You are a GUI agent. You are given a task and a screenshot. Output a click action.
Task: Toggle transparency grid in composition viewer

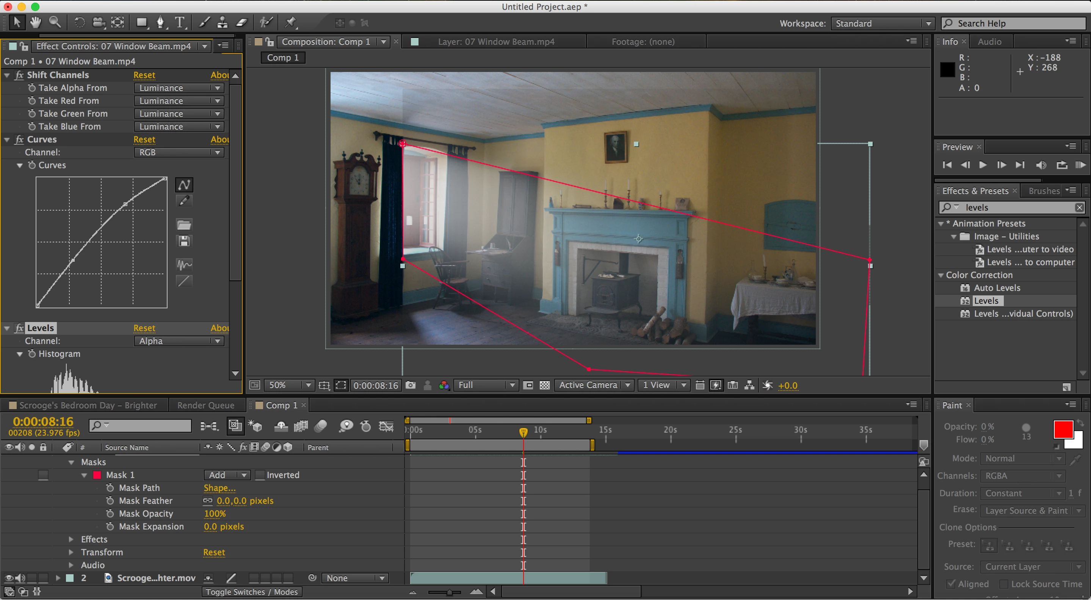545,385
